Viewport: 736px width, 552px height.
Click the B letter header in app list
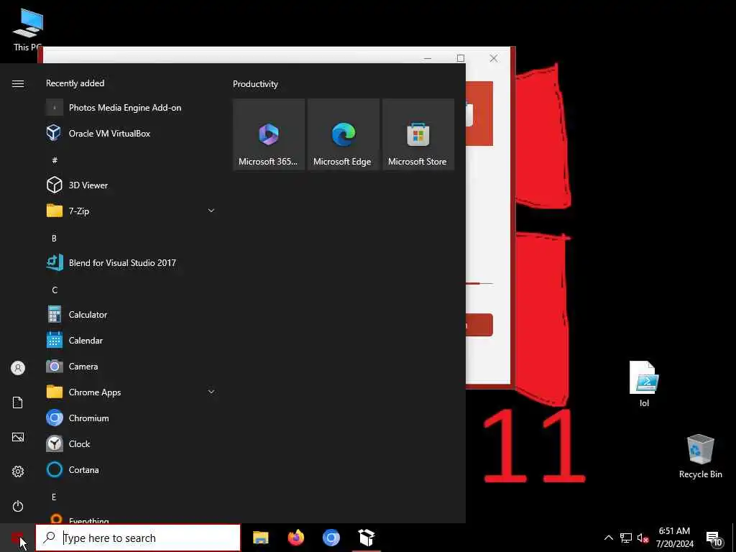click(54, 238)
